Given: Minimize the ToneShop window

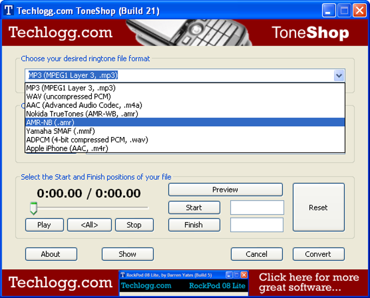Looking at the screenshot, I should (329, 11).
